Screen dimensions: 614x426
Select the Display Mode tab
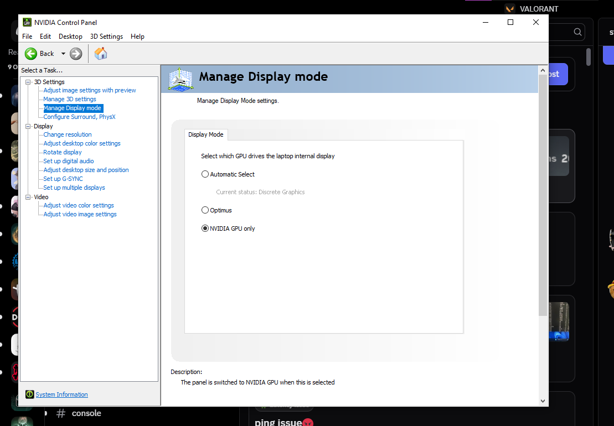(205, 134)
